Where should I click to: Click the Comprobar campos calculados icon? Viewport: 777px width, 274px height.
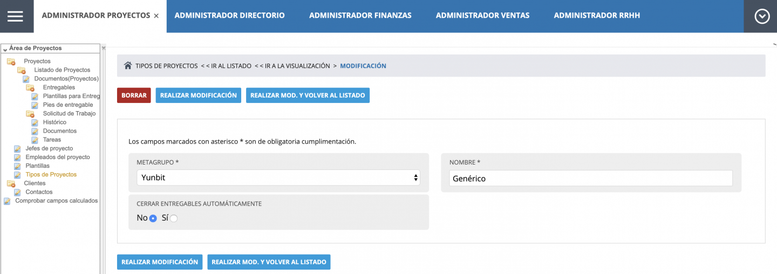(7, 201)
